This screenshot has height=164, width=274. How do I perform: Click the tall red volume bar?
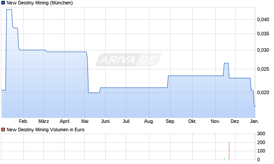point(229,151)
